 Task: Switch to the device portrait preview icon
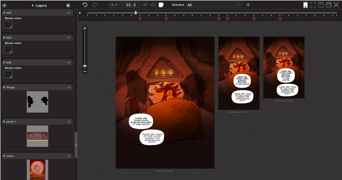(x=306, y=5)
